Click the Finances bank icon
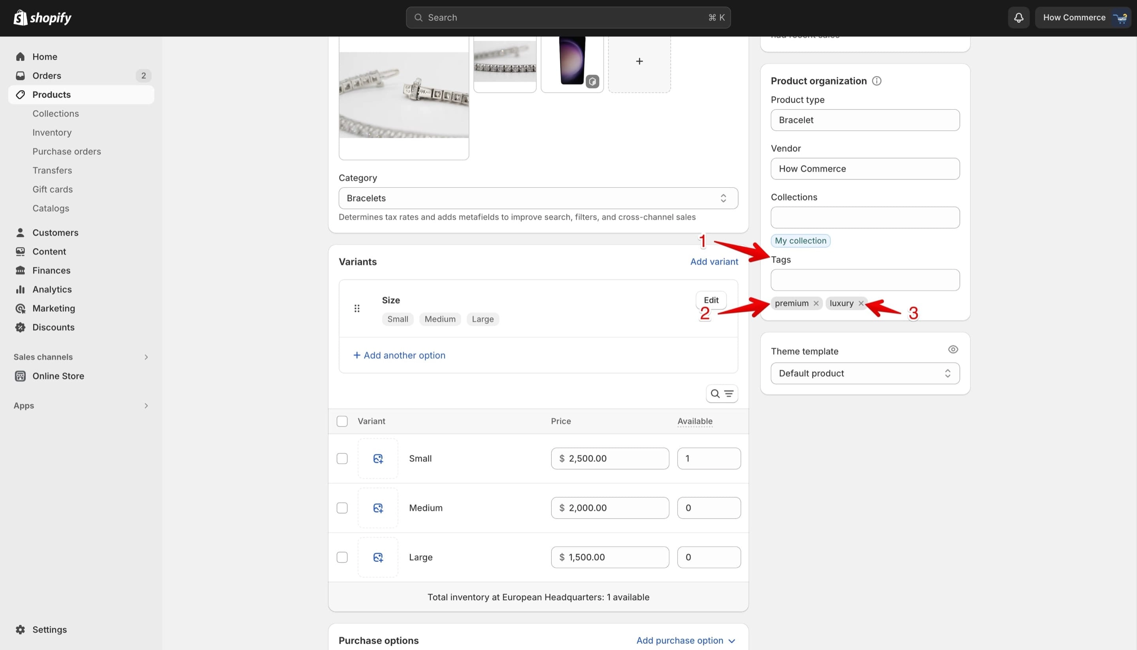Image resolution: width=1137 pixels, height=650 pixels. click(x=20, y=270)
